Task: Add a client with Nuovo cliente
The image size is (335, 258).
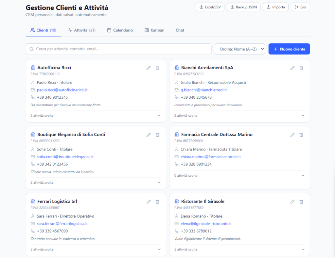Action: pos(289,49)
